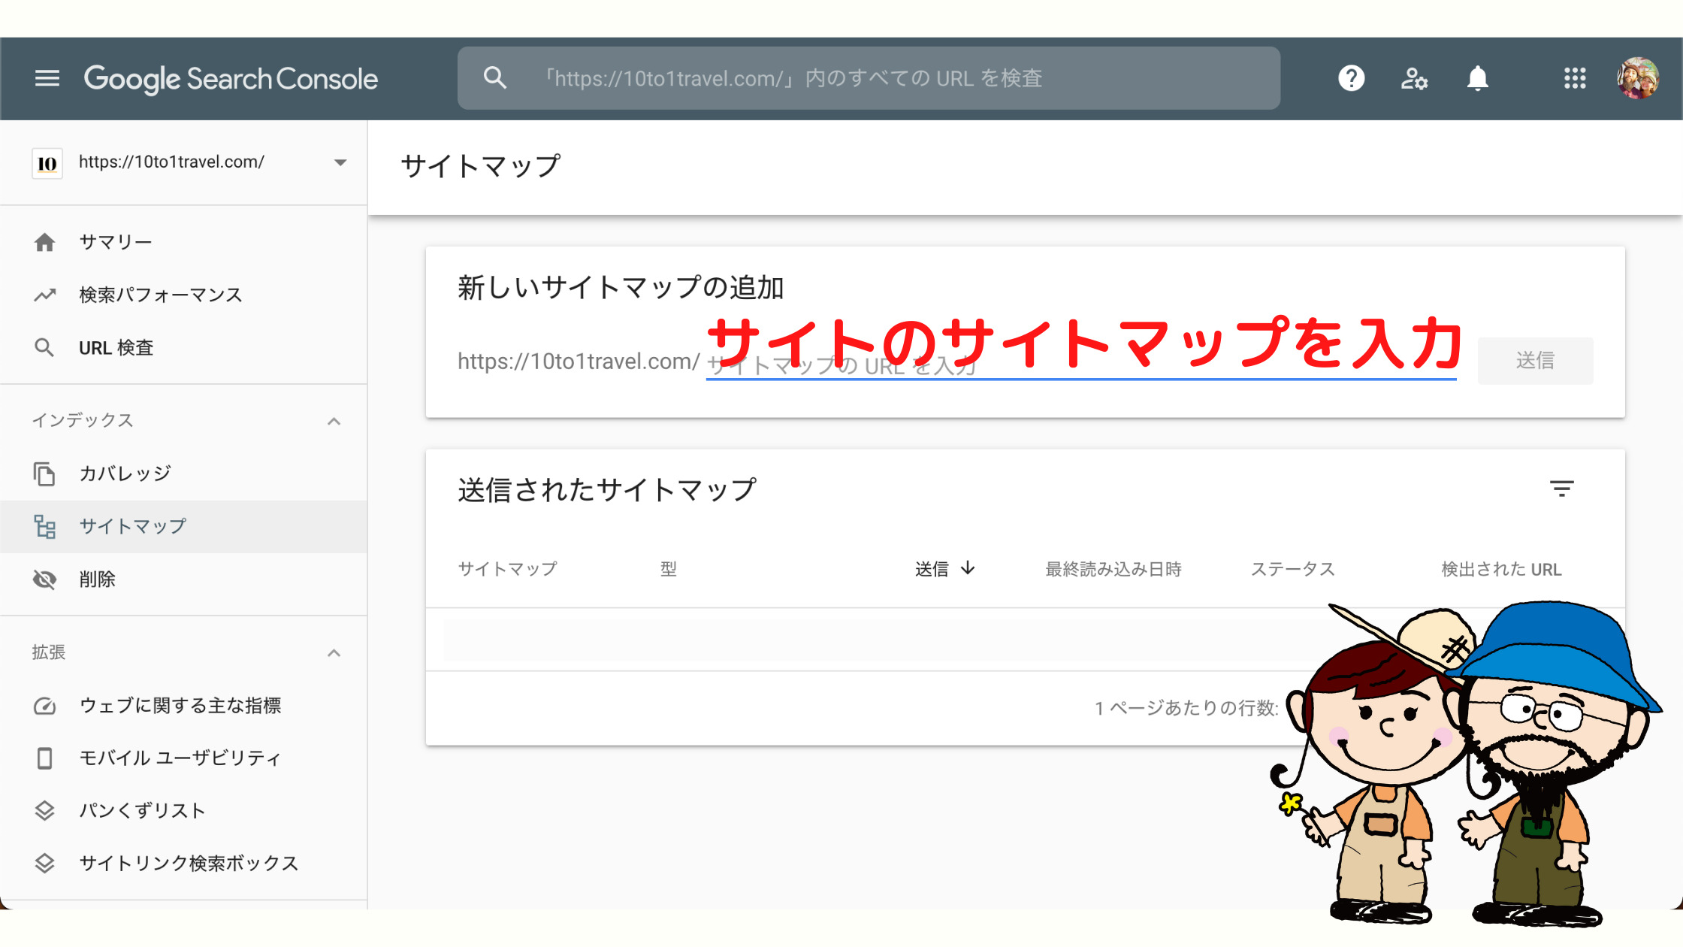
Task: Open the filter icon in submitted sitemaps
Action: coord(1561,489)
